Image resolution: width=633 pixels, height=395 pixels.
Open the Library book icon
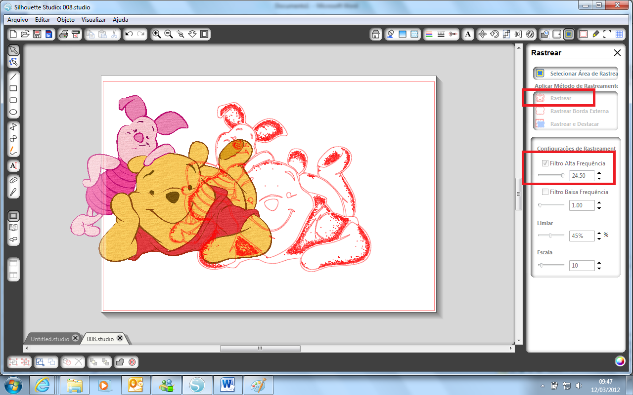13,228
